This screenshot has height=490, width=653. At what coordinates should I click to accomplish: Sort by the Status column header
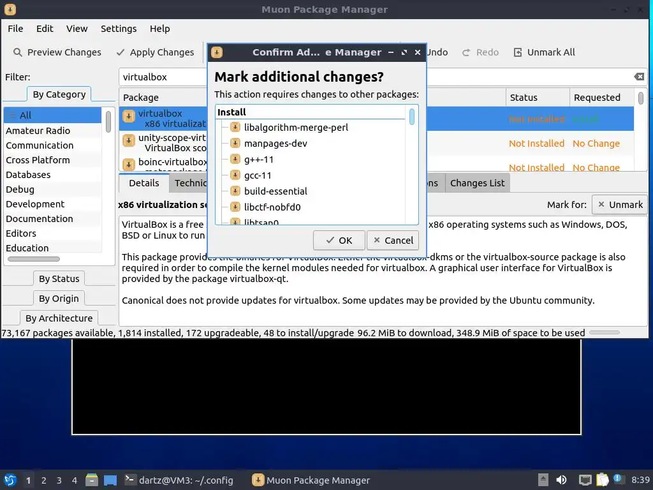pos(538,98)
